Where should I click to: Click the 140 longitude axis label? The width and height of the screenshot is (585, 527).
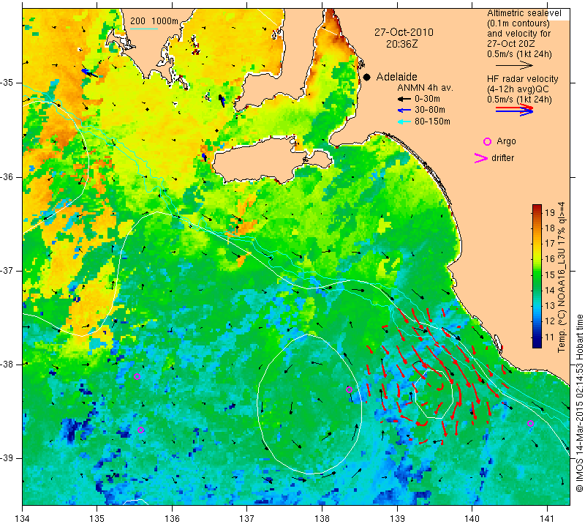click(472, 519)
